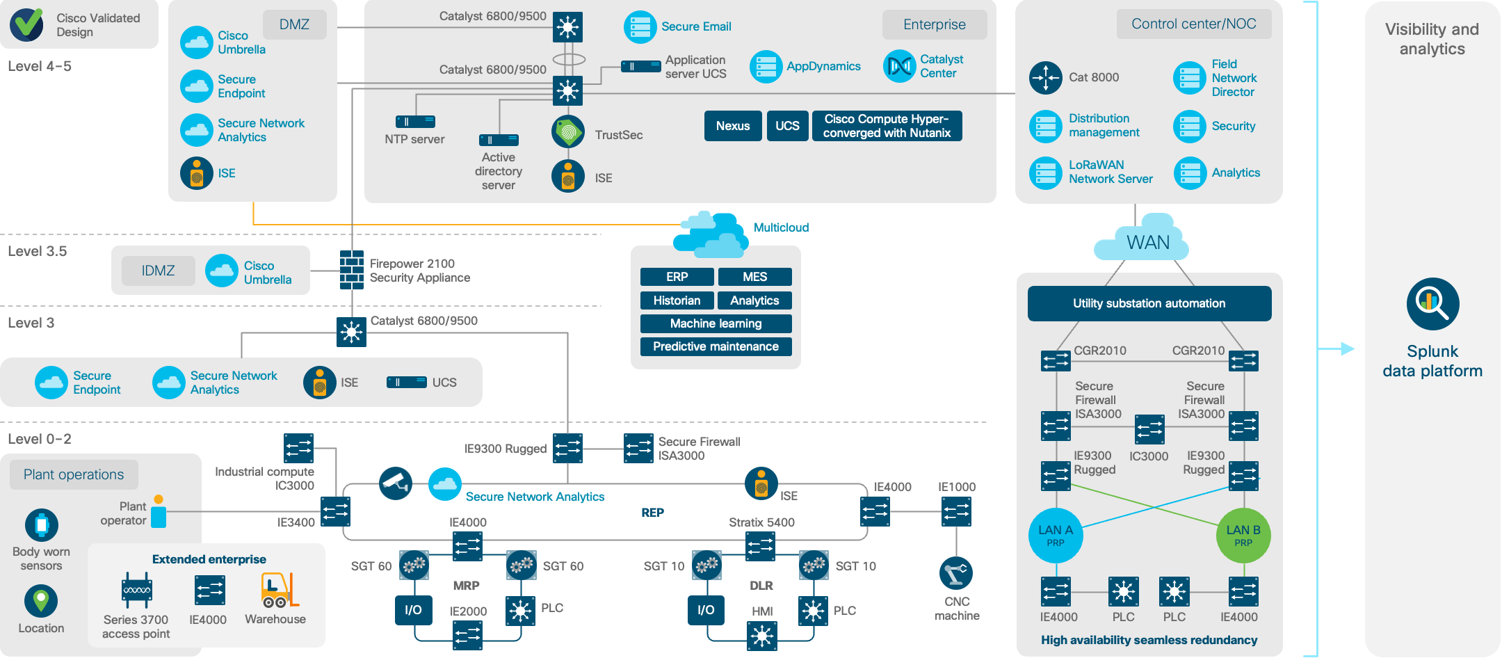The image size is (1502, 658).
Task: Click the LAN A PRP circle
Action: coord(1056,536)
